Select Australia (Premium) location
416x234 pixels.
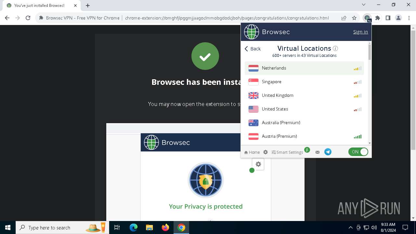click(x=304, y=123)
